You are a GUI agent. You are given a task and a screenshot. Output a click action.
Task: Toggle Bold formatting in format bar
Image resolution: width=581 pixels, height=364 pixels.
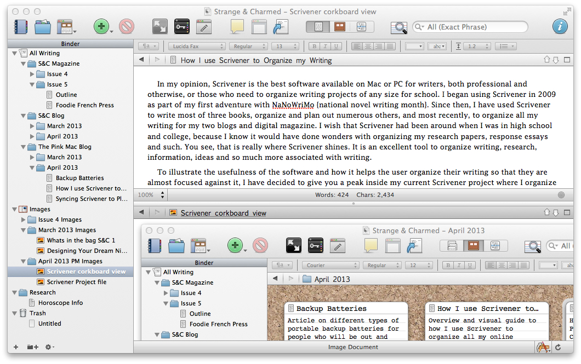point(314,46)
